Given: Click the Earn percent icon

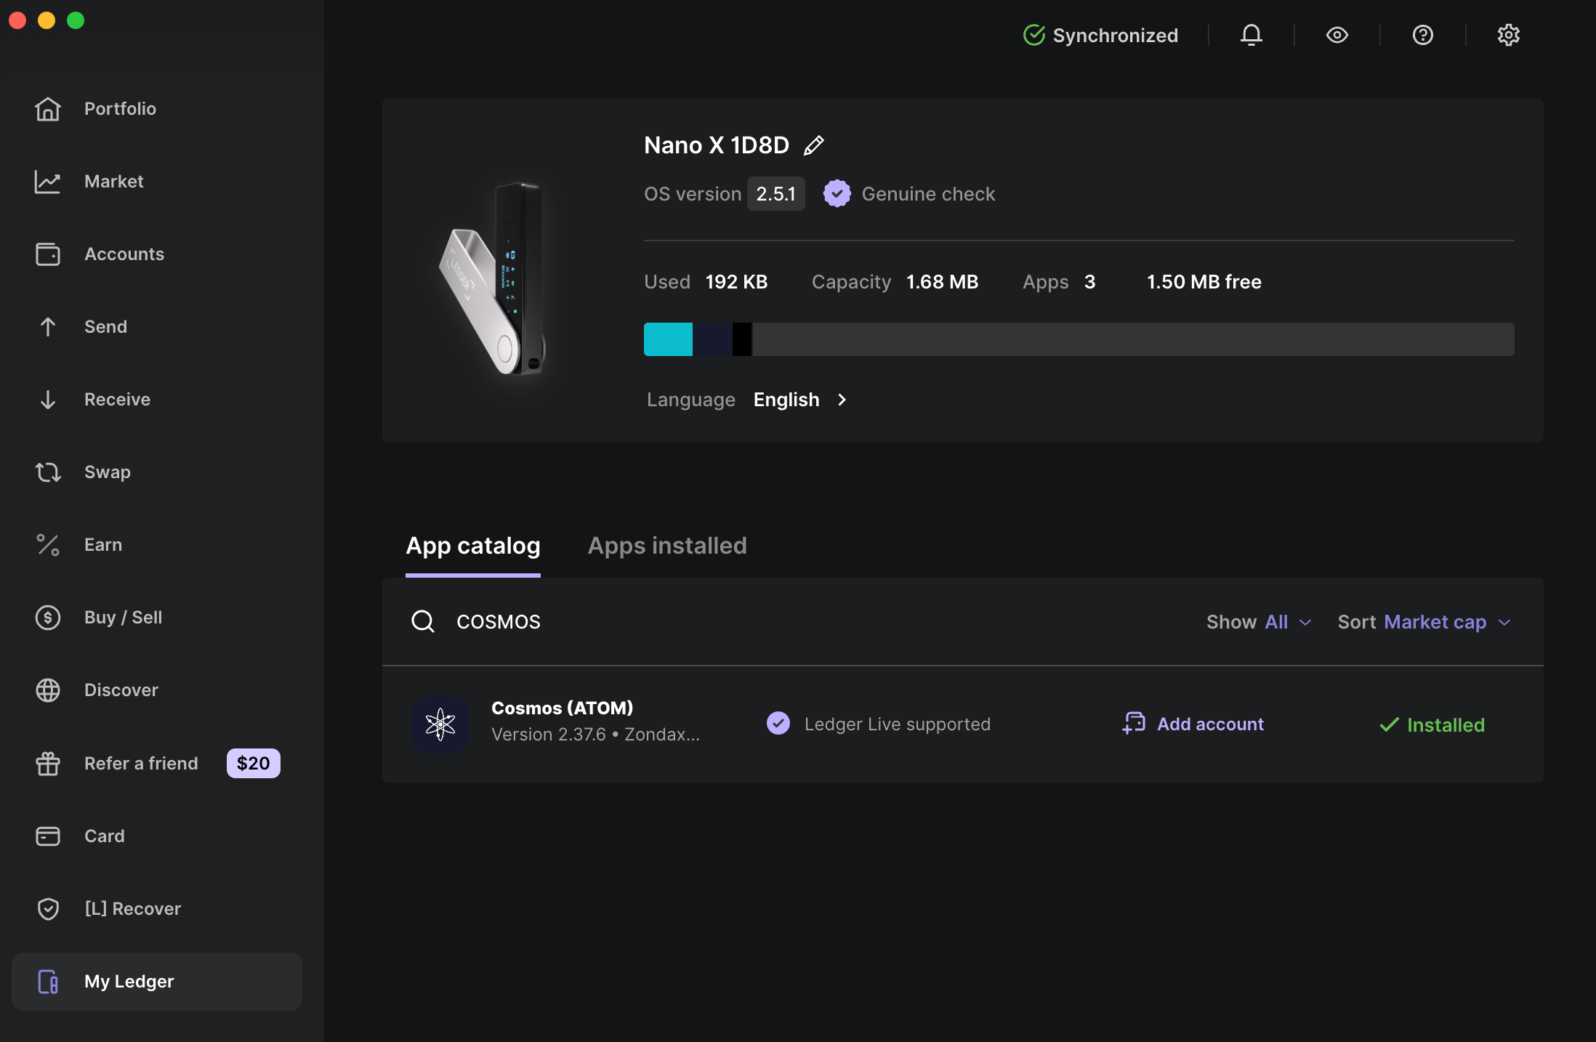Looking at the screenshot, I should tap(48, 545).
